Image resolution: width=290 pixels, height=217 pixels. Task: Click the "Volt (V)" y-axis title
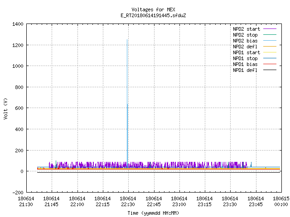pos(5,108)
